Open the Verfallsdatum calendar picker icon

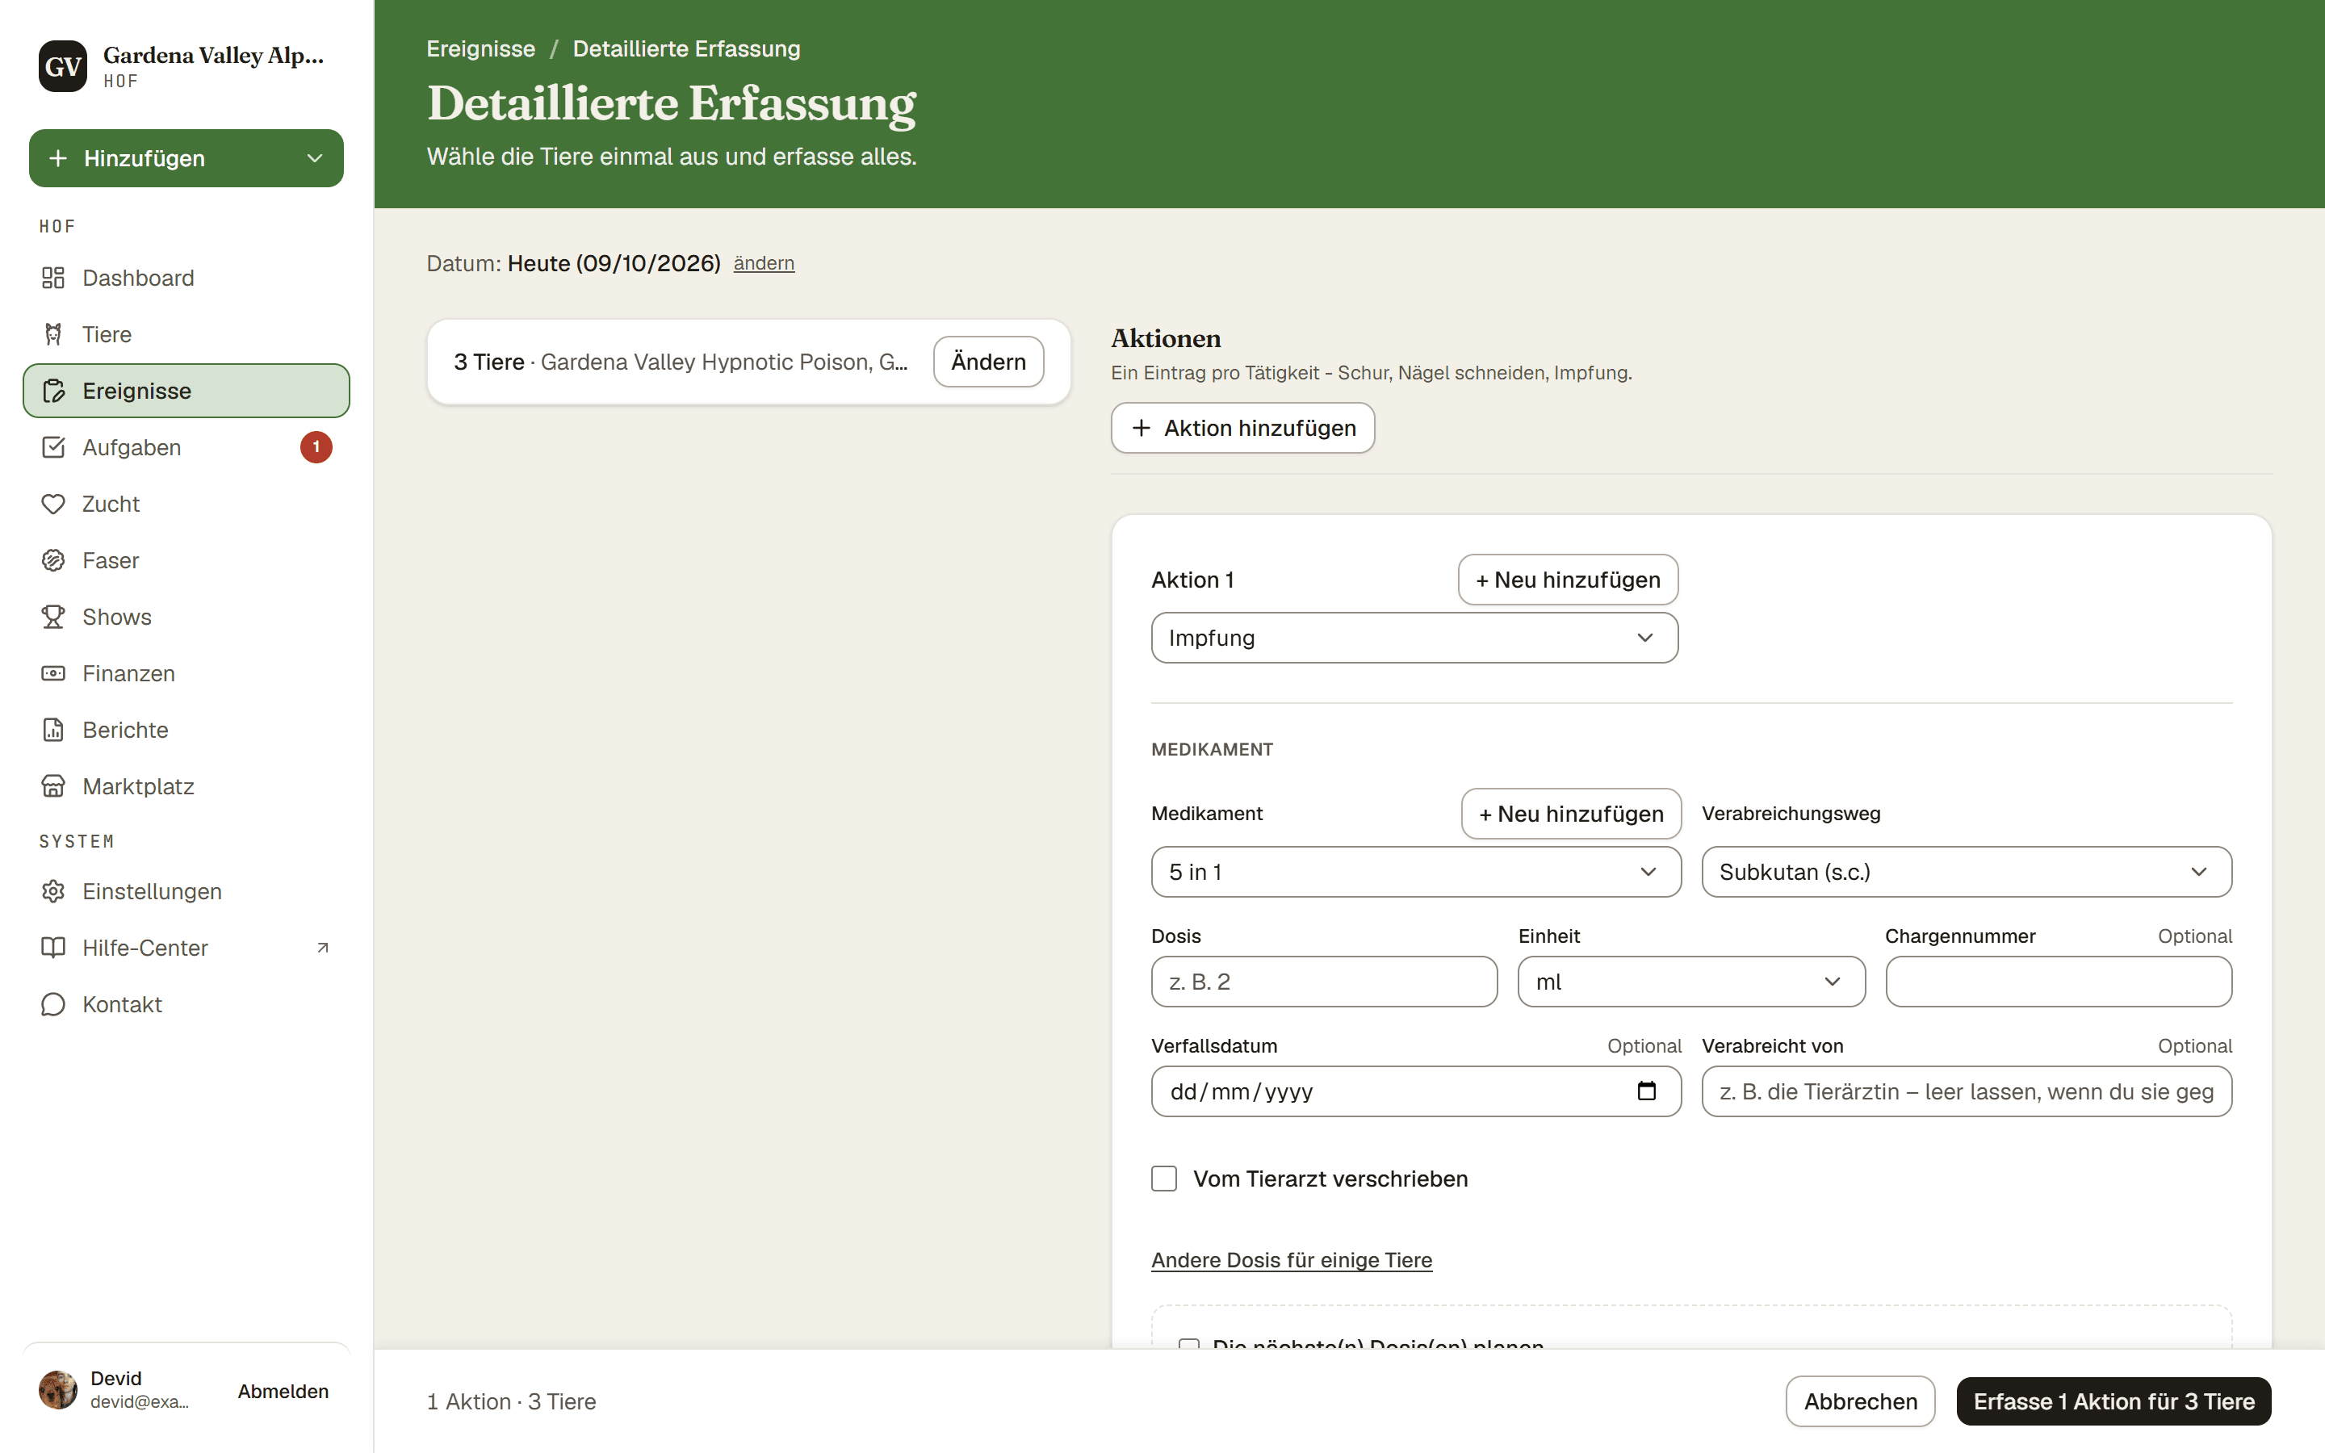(1647, 1091)
